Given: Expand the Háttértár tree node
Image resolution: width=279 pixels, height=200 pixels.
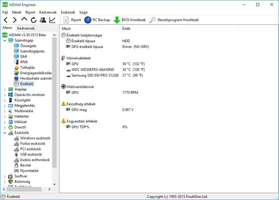Looking at the screenshot, I should tap(5, 117).
